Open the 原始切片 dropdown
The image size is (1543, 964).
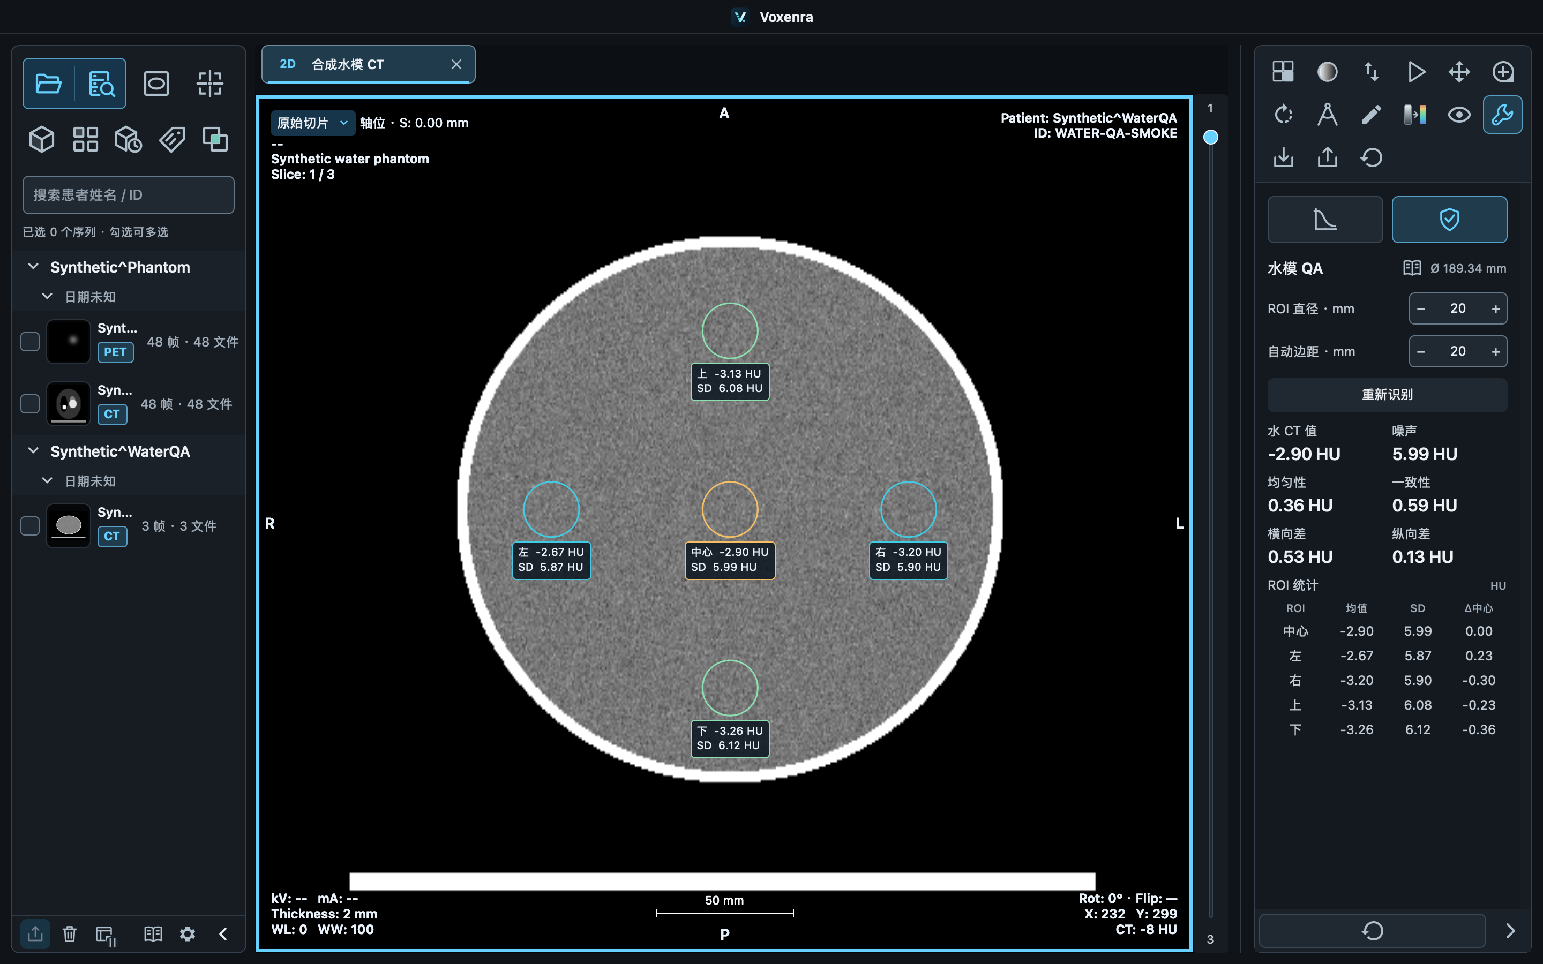(x=312, y=123)
